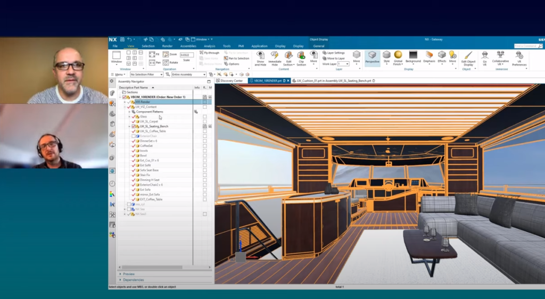Switch to the Render ribbon tab
Viewport: 545px width, 299px height.
[x=167, y=46]
